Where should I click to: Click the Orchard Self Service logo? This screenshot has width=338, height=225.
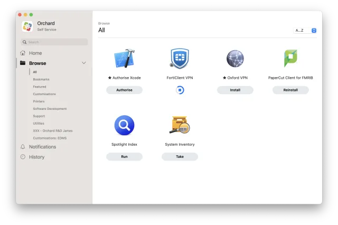tap(27, 26)
